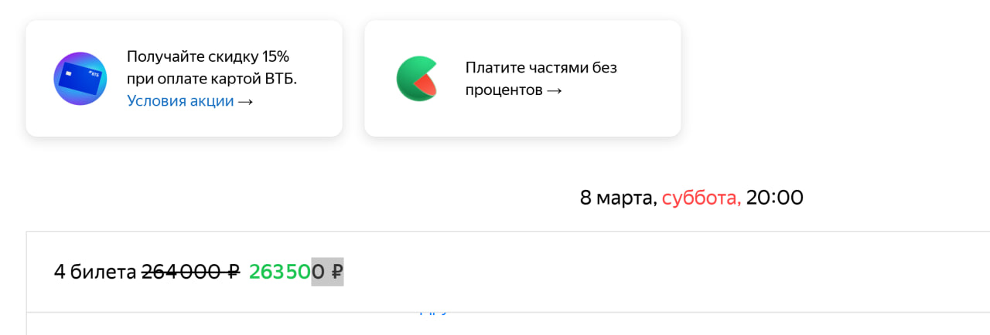Click the word «процентов»
Image resolution: width=990 pixels, height=335 pixels.
click(504, 90)
